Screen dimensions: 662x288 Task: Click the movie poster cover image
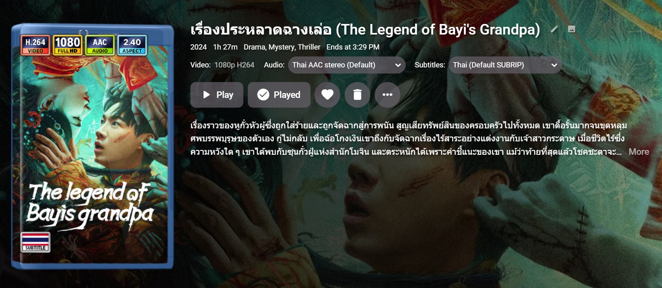tap(93, 146)
